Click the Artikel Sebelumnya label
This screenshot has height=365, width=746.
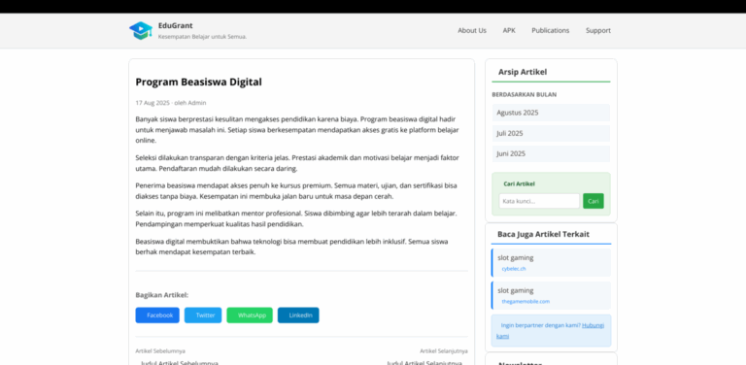[x=160, y=351]
